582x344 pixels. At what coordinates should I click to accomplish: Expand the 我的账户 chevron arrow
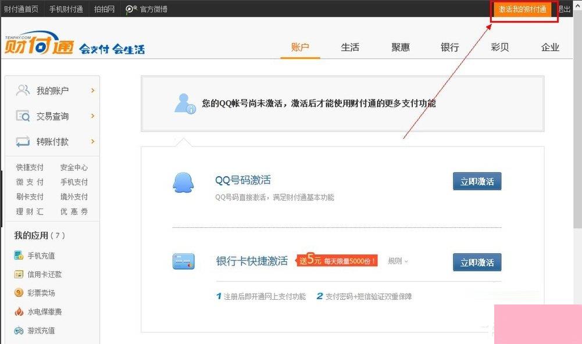point(93,90)
